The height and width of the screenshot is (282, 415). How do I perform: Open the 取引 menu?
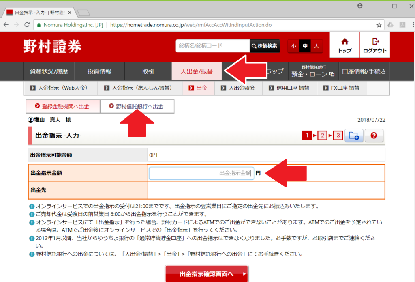tap(148, 71)
